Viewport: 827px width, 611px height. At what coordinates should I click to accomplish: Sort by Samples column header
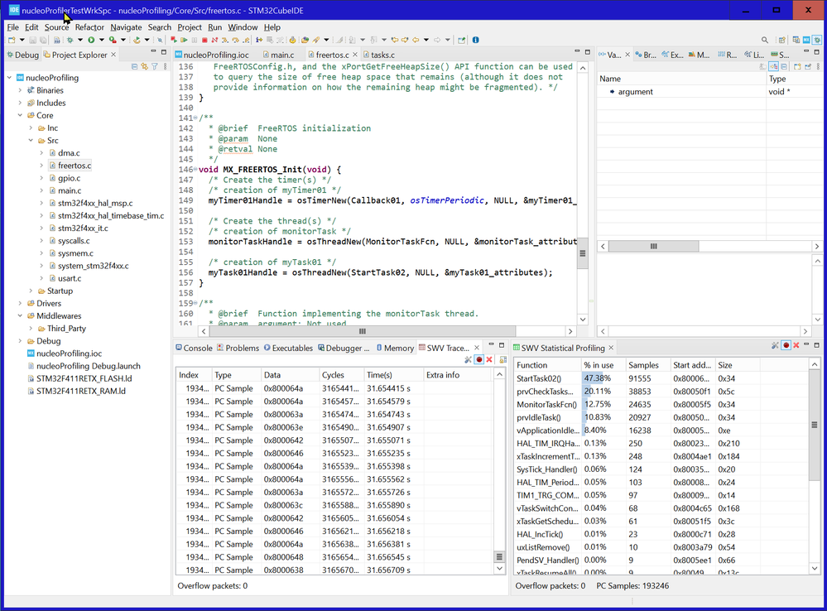pyautogui.click(x=647, y=365)
